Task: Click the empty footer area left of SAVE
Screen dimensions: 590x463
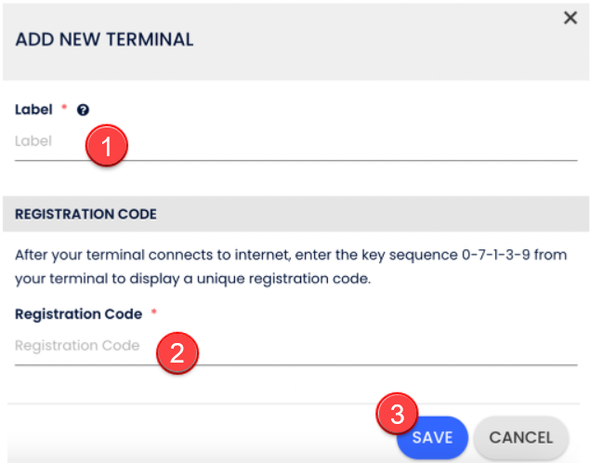Action: [x=186, y=437]
